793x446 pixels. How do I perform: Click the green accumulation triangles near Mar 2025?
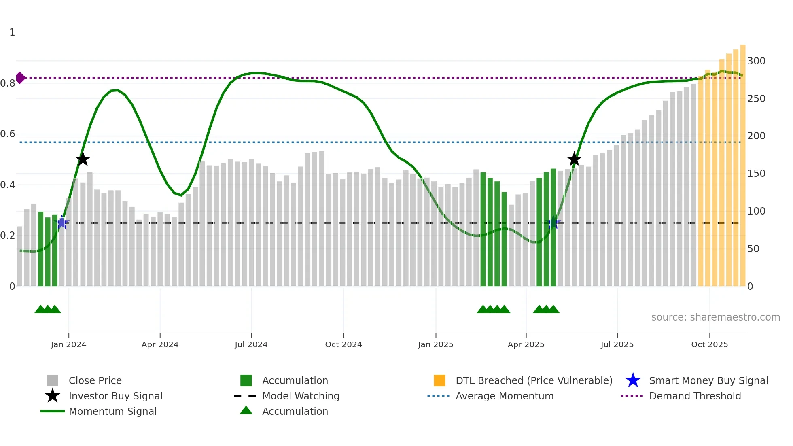494,309
